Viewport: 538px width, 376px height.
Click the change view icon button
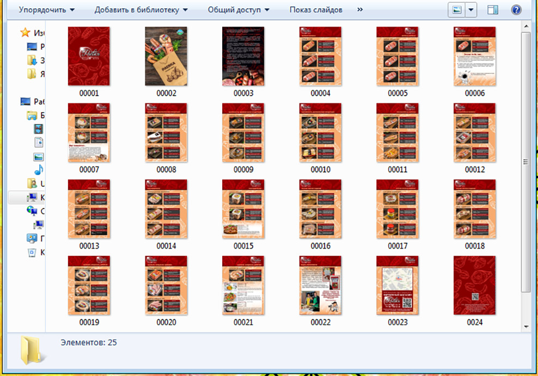(x=457, y=10)
